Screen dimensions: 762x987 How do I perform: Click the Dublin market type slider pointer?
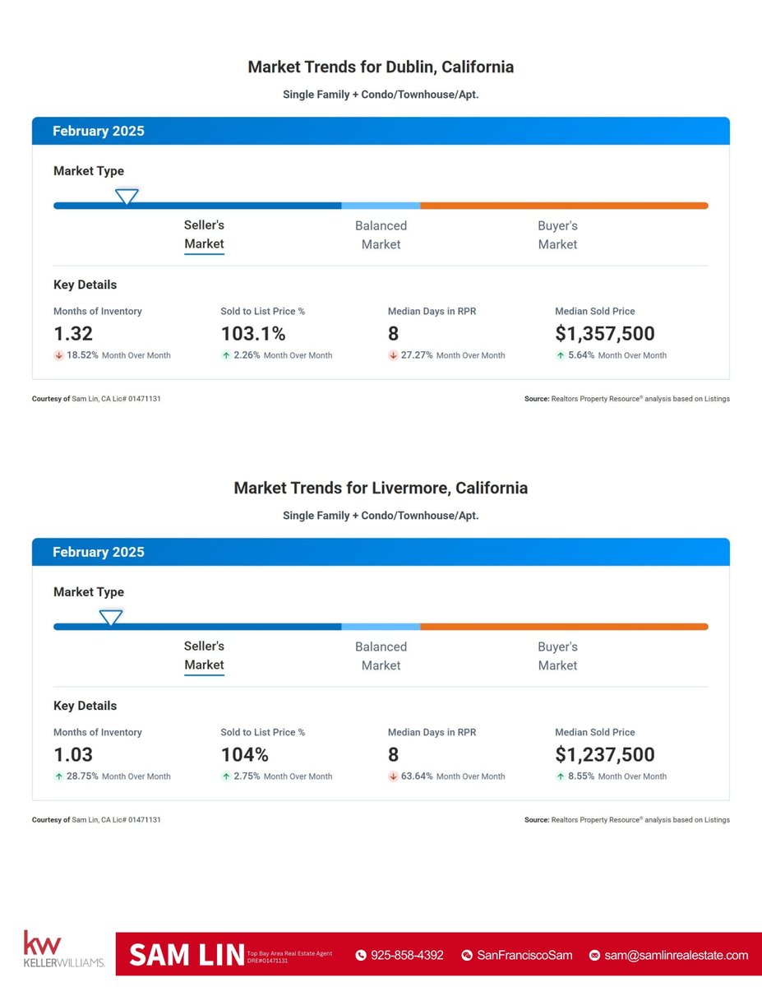(127, 197)
